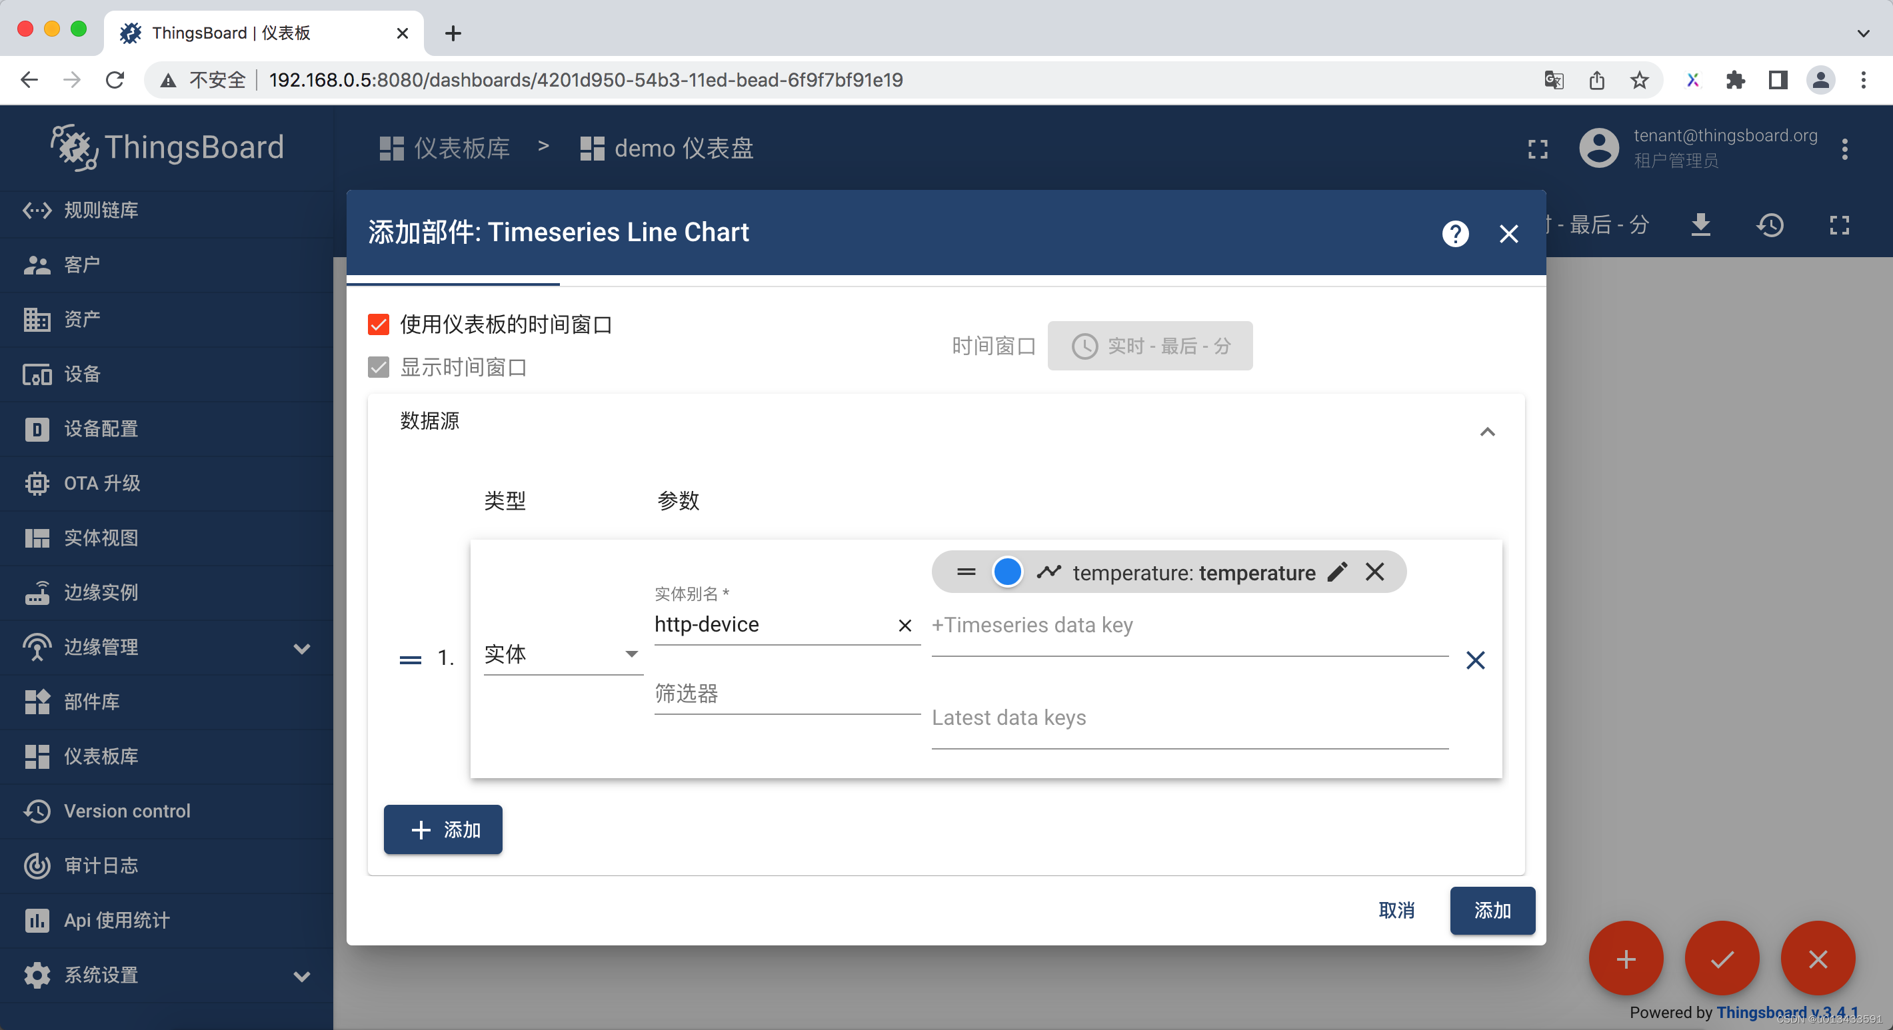Viewport: 1893px width, 1030px height.
Task: Delete datasource row 1
Action: tap(1475, 660)
